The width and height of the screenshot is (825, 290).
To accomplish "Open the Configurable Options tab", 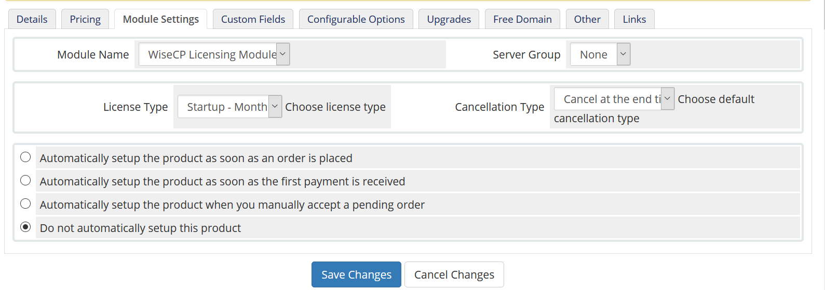I will [356, 19].
